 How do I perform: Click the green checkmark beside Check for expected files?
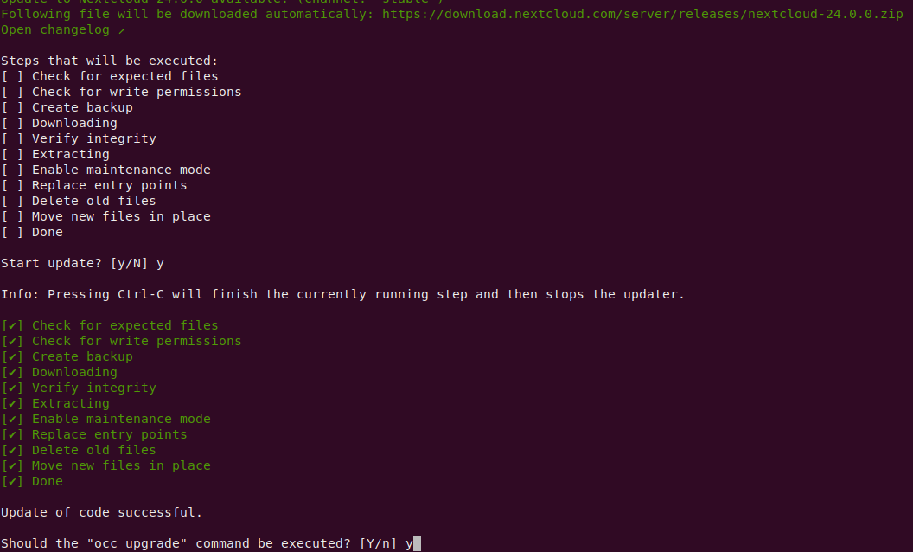(12, 326)
